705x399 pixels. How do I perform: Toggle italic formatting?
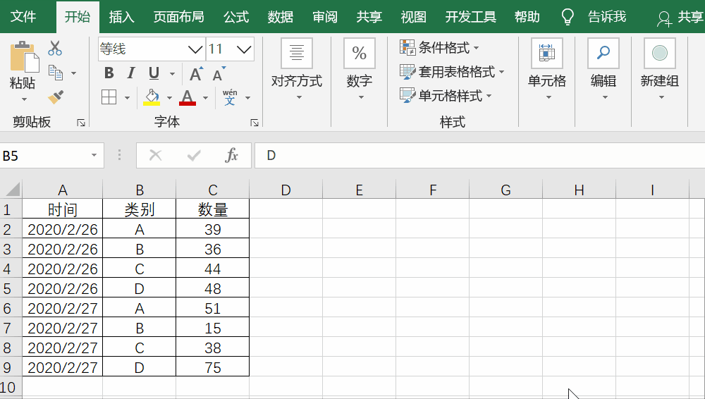(131, 73)
